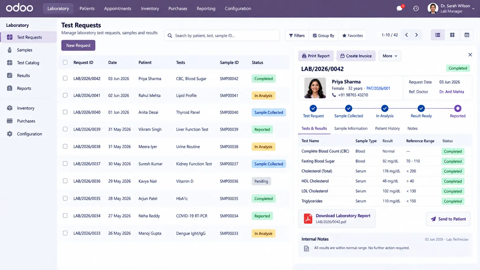Click the Reports sidebar icon
This screenshot has height=270, width=480.
[x=10, y=88]
